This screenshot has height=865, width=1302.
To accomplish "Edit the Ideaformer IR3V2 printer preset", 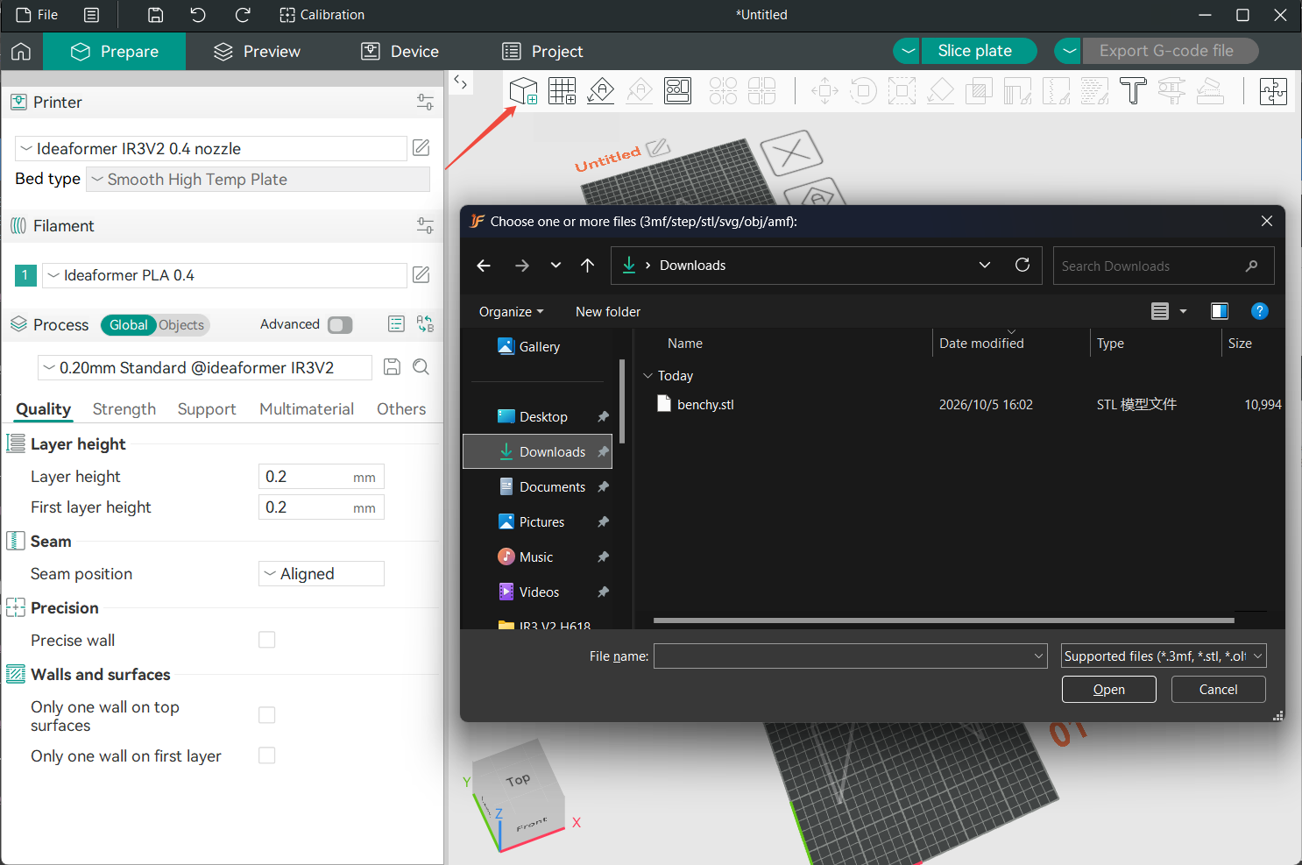I will (421, 148).
